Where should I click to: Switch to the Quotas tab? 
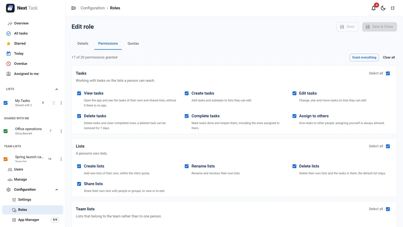pos(133,43)
